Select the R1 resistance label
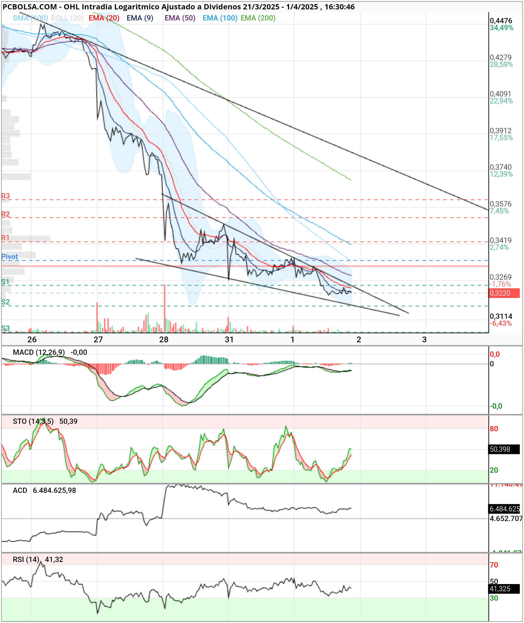This screenshot has height=623, width=524. [x=6, y=238]
